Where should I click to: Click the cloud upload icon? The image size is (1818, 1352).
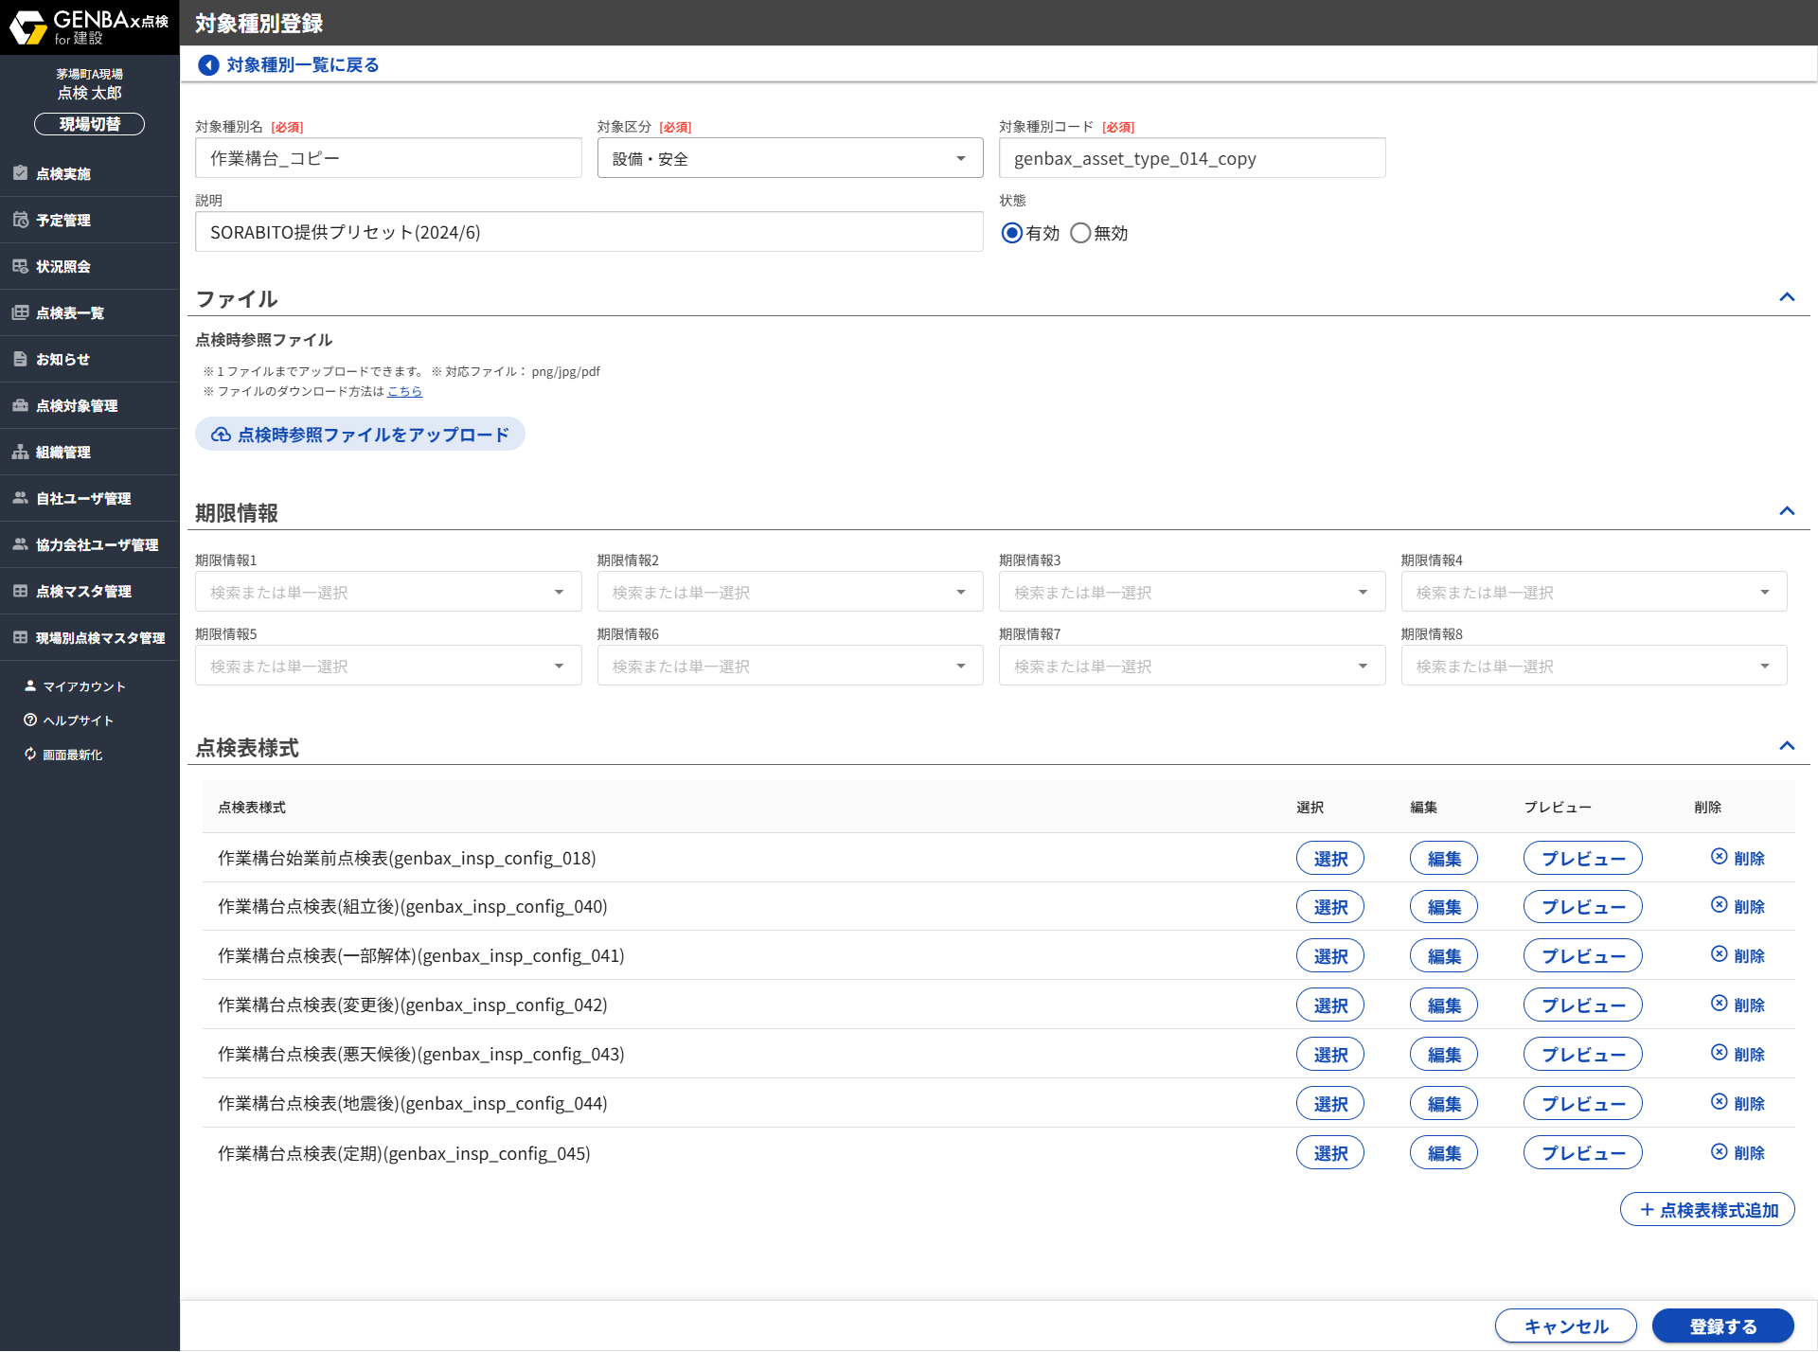click(x=221, y=435)
